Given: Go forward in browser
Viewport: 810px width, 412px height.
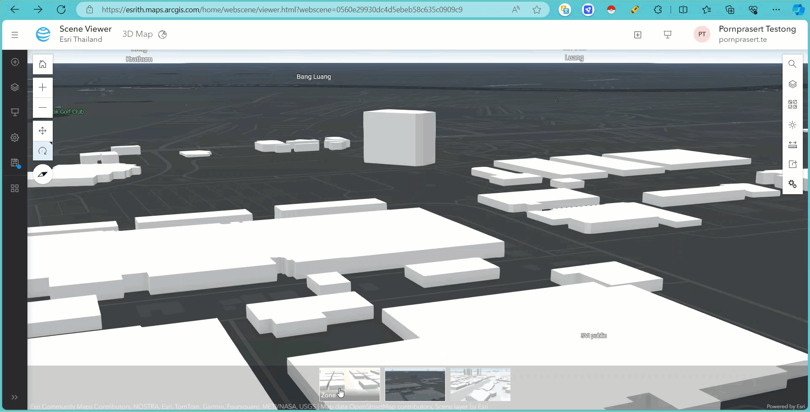Looking at the screenshot, I should tap(38, 10).
